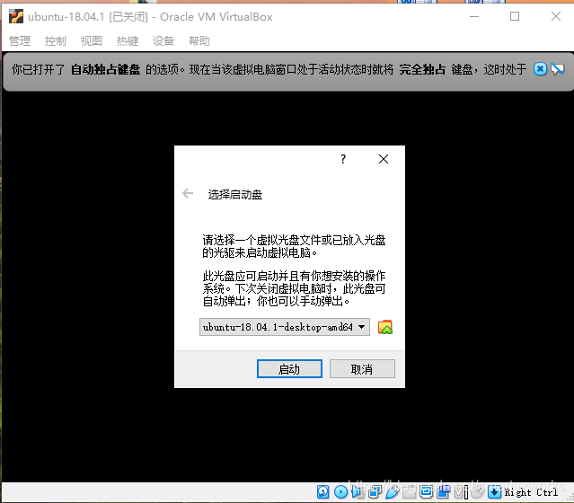Dismiss the keyboard capture notification
The image size is (574, 503).
click(540, 69)
